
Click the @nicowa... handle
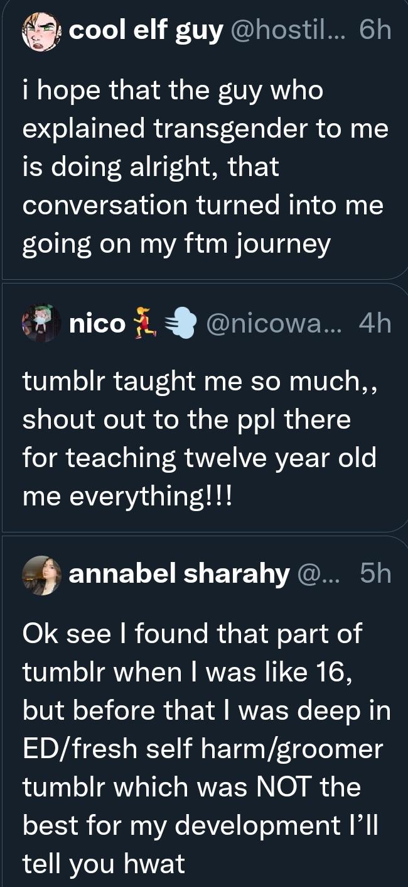(x=272, y=324)
